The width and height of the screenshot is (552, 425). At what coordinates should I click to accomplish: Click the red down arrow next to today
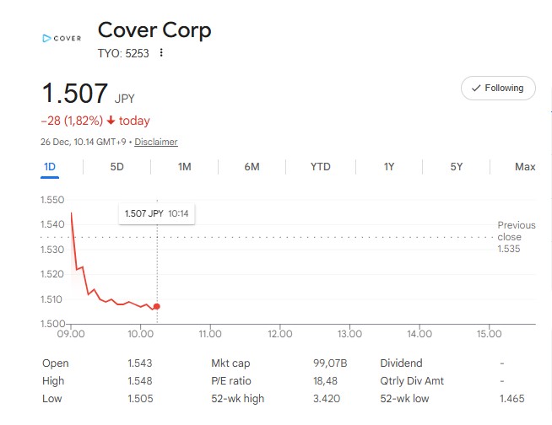point(111,121)
